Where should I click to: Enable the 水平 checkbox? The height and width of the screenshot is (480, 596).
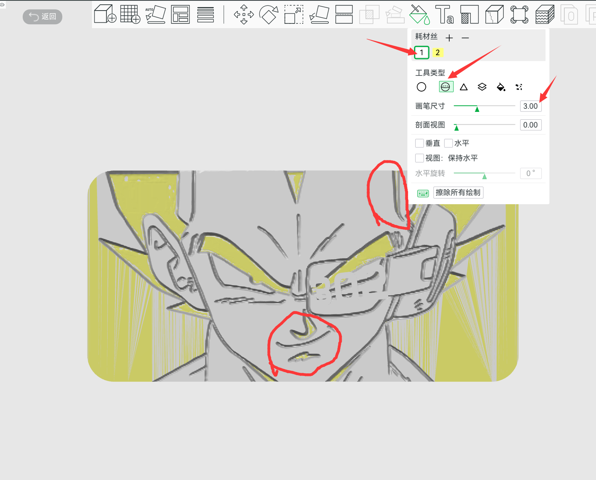click(x=448, y=143)
